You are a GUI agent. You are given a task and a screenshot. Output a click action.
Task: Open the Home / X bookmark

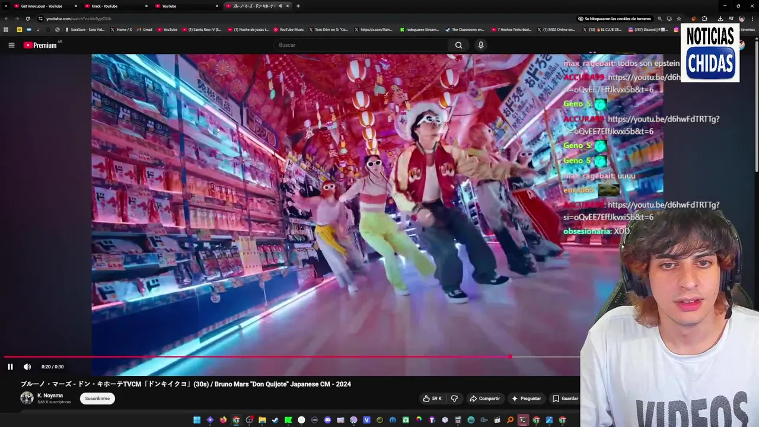point(121,29)
